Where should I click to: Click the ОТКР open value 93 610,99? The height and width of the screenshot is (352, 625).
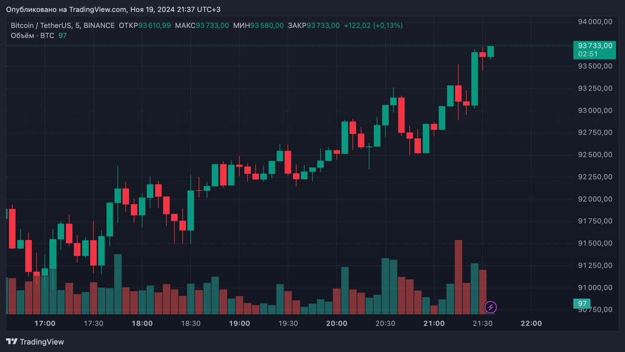154,25
